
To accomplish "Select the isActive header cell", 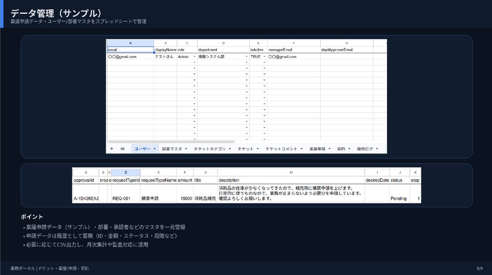I will (259, 50).
